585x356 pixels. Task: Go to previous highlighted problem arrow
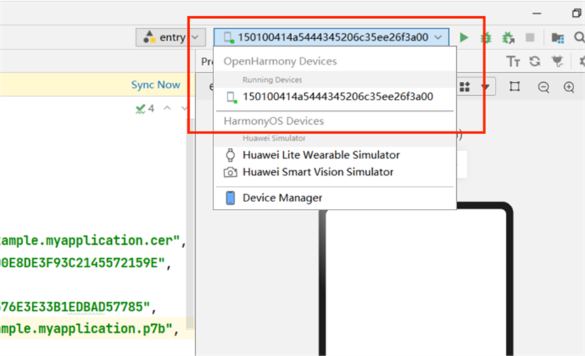click(x=167, y=108)
